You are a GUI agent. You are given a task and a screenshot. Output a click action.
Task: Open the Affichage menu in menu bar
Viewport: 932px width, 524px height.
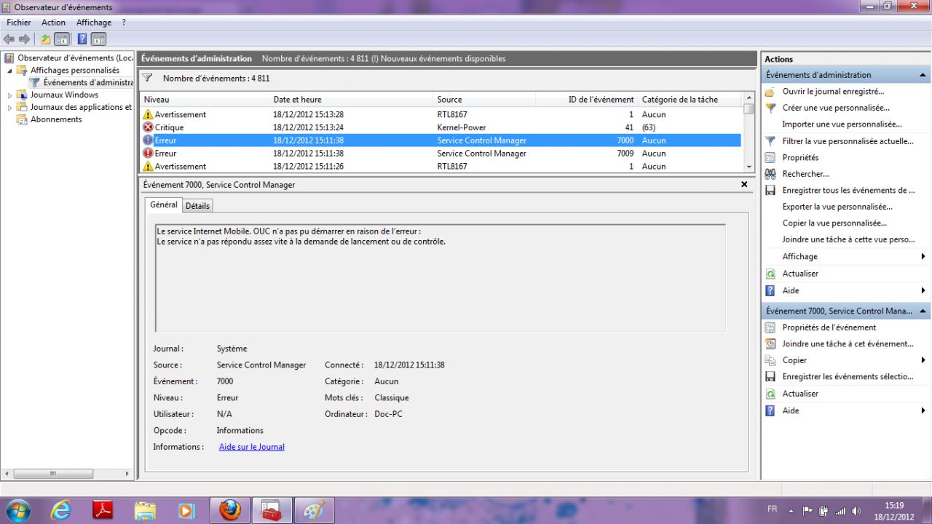[94, 23]
